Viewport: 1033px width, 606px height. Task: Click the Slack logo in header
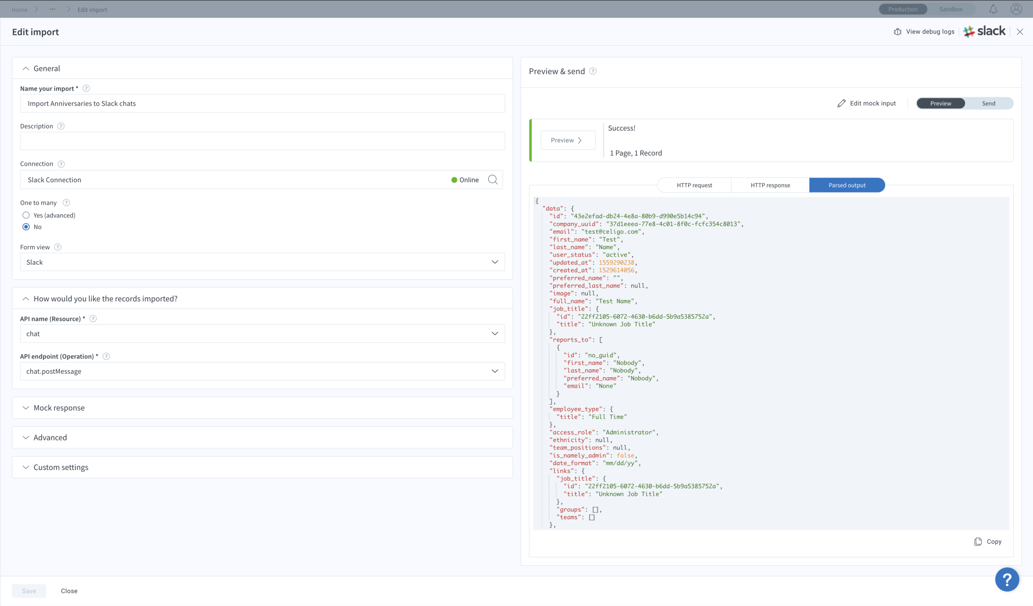(984, 31)
